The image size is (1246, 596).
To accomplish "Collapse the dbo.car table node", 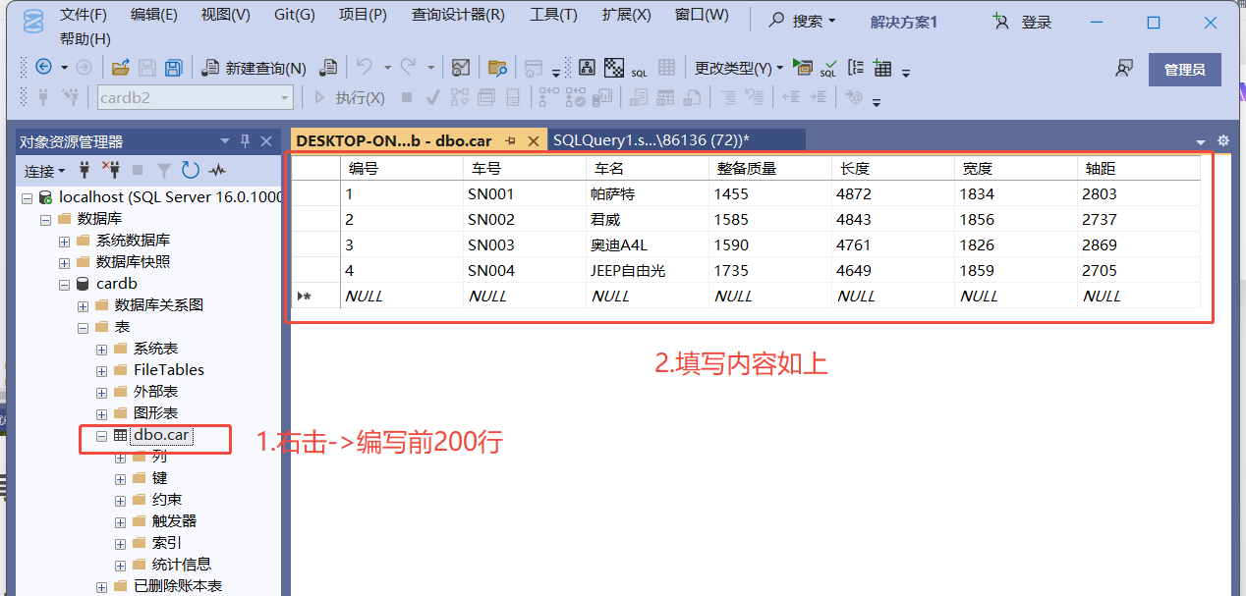I will tap(101, 435).
